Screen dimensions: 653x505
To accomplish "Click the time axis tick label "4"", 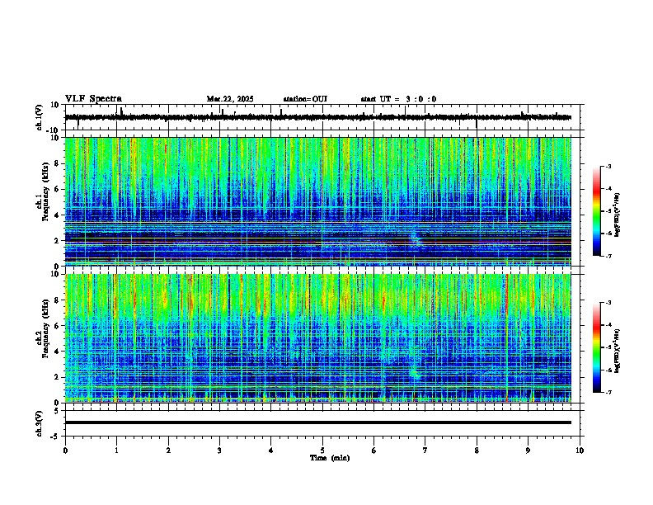I will [x=271, y=451].
